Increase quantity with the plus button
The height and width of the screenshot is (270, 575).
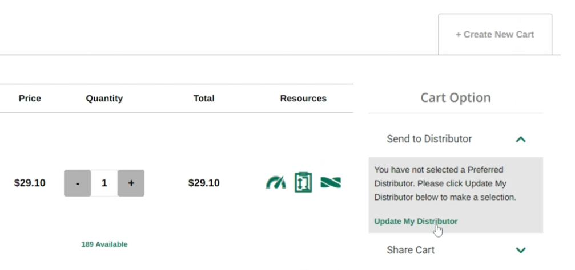[x=131, y=183]
